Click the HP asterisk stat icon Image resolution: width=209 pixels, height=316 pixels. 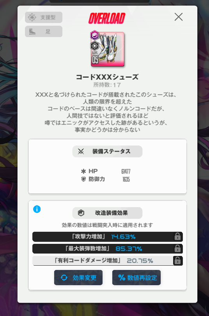[x=83, y=171]
